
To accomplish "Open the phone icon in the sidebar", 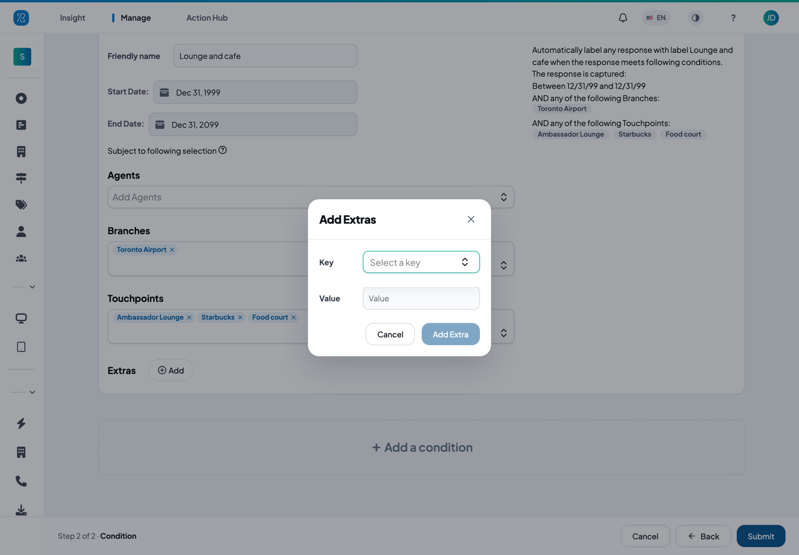I will point(21,481).
